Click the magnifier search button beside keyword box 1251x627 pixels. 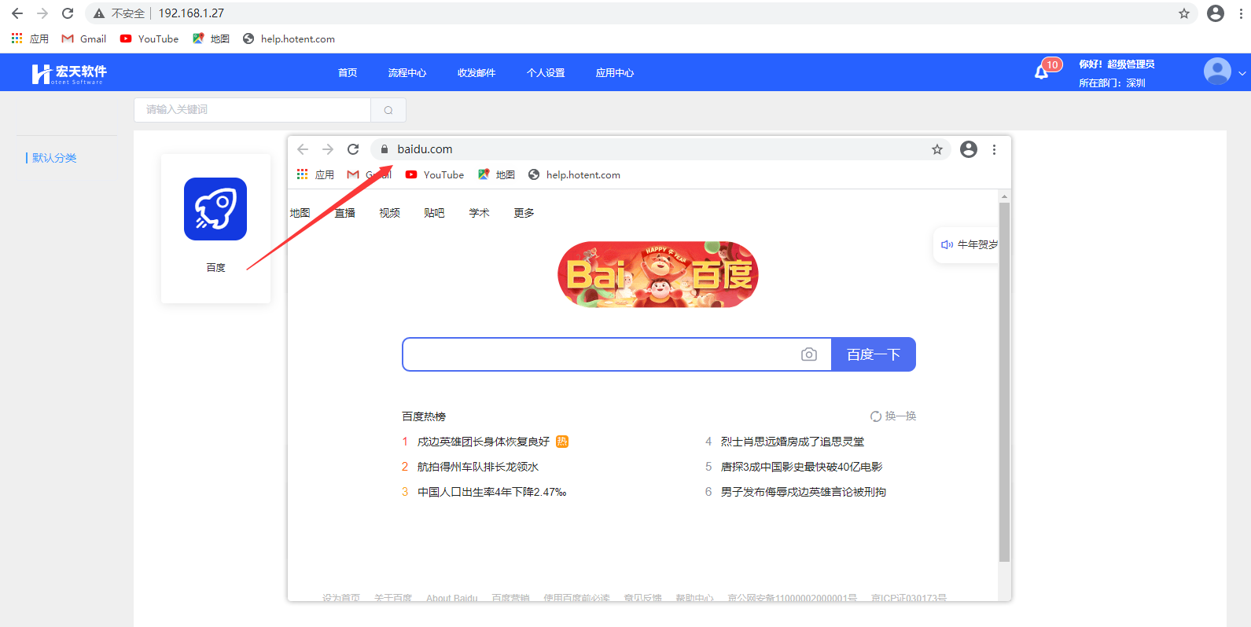tap(388, 110)
